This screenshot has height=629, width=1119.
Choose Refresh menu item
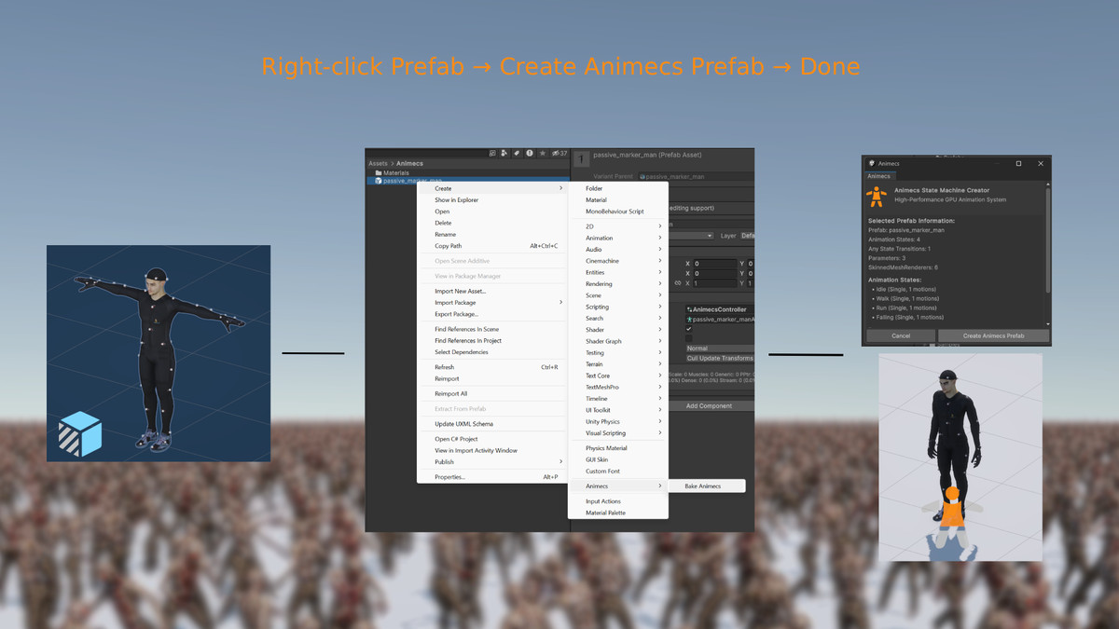493,367
